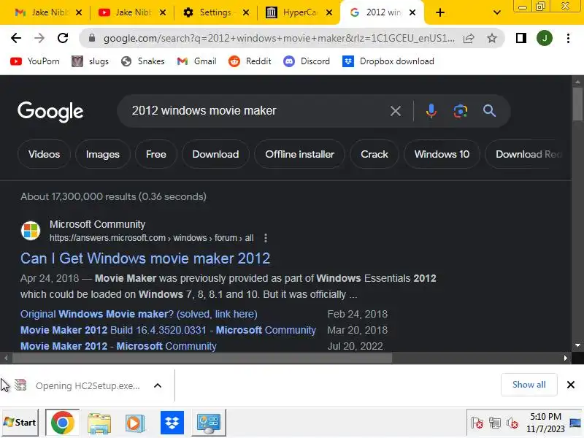Click the taskbar clock 5:10 PM
Image resolution: width=584 pixels, height=438 pixels.
coord(545,416)
